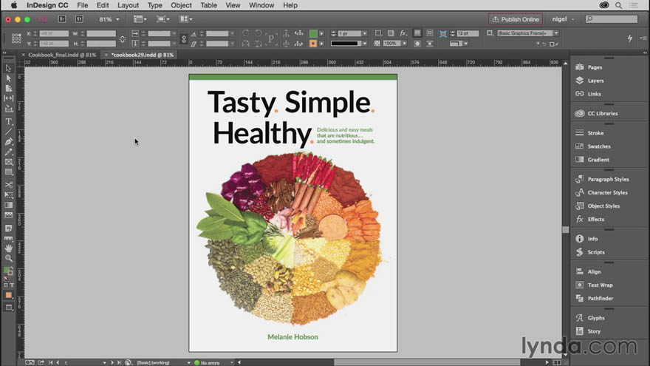
Task: Click the opacity 100% field
Action: pyautogui.click(x=391, y=43)
